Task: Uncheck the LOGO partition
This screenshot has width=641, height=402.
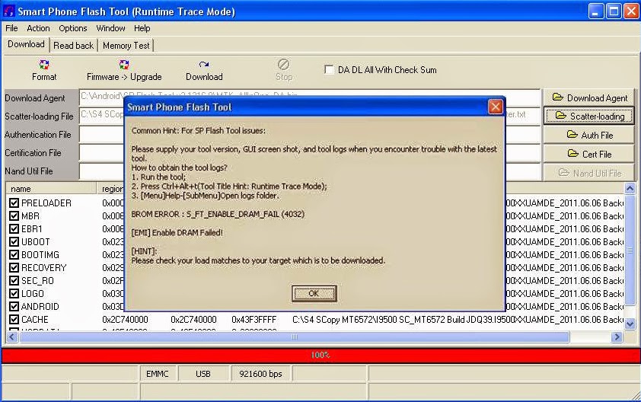Action: (x=14, y=294)
